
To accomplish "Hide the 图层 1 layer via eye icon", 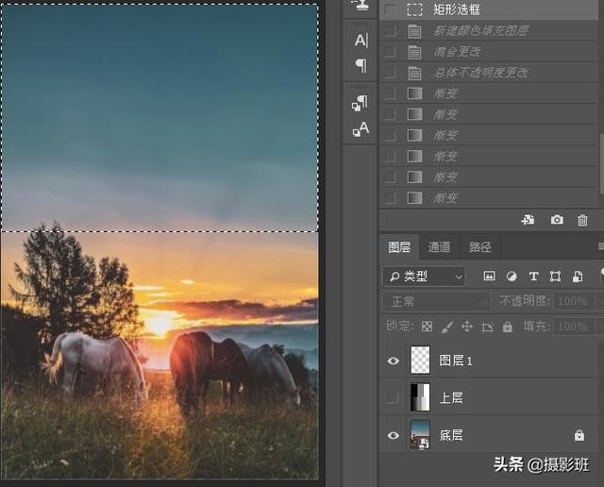I will [392, 360].
